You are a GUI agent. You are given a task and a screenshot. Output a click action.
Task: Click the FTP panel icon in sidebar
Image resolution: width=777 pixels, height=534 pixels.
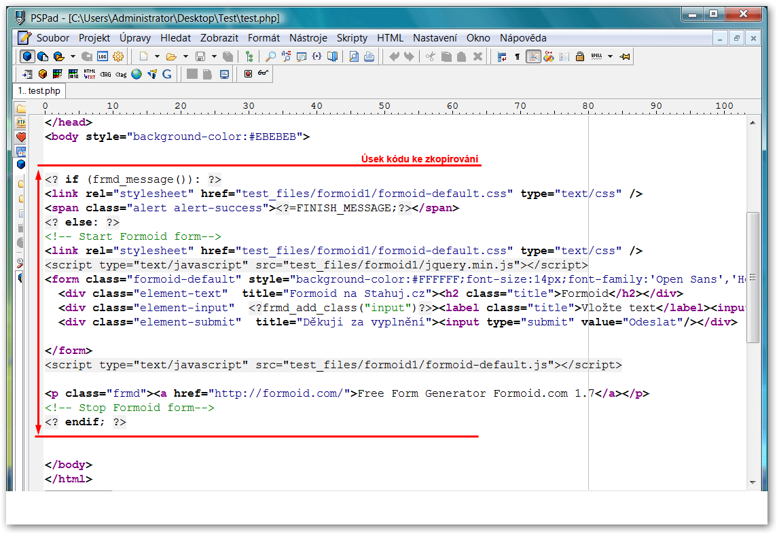coord(21,122)
